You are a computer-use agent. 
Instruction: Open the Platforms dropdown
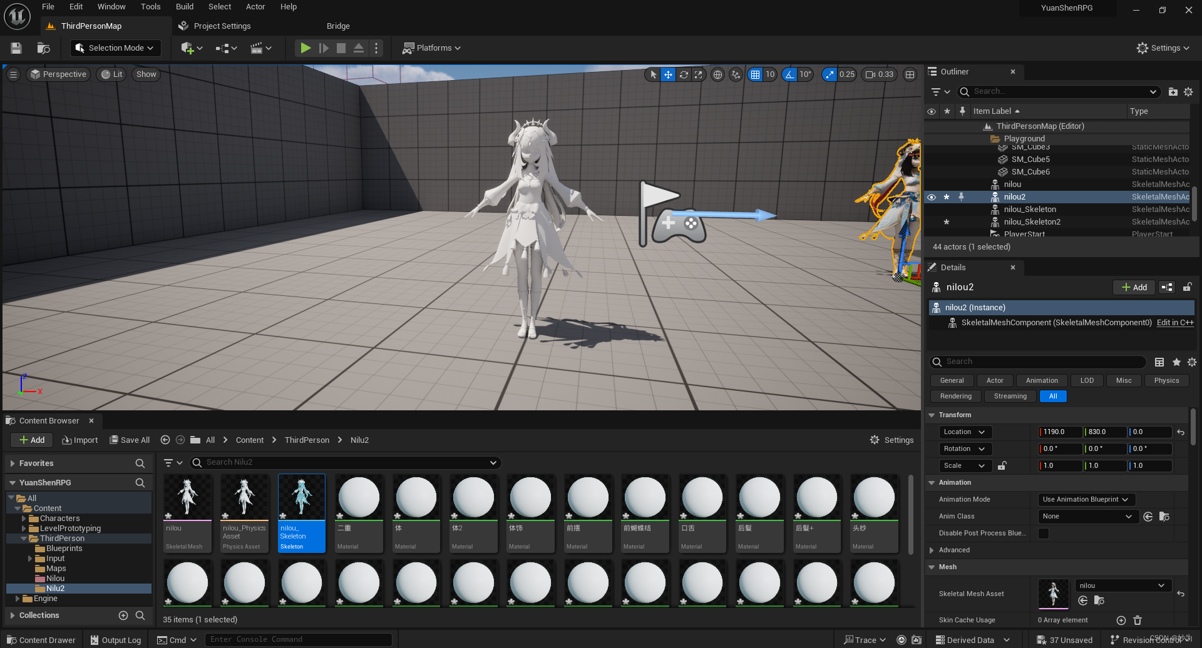point(431,48)
